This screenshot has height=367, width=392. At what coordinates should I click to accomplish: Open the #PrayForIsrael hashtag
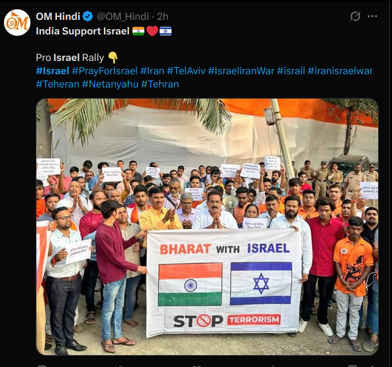(105, 71)
